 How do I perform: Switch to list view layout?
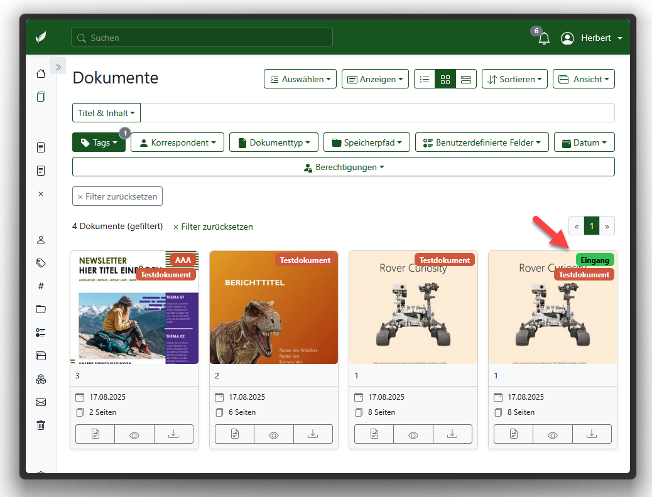click(x=425, y=80)
